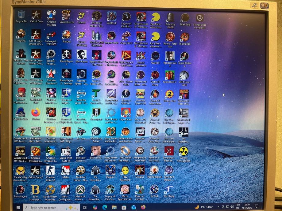Launch INSANE game shortcut
Screen dimensions: 282x211
coord(21,36)
